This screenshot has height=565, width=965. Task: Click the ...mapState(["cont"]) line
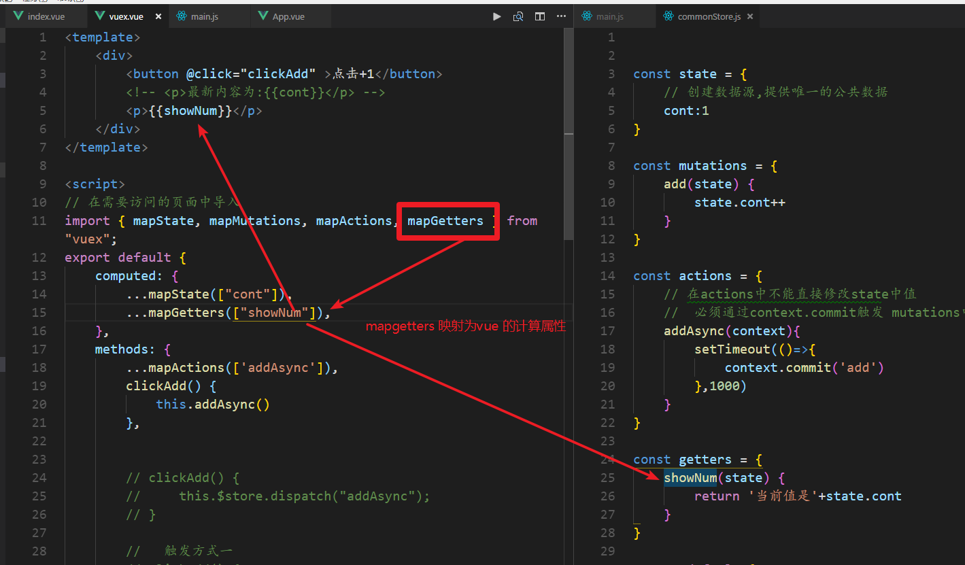pos(209,294)
